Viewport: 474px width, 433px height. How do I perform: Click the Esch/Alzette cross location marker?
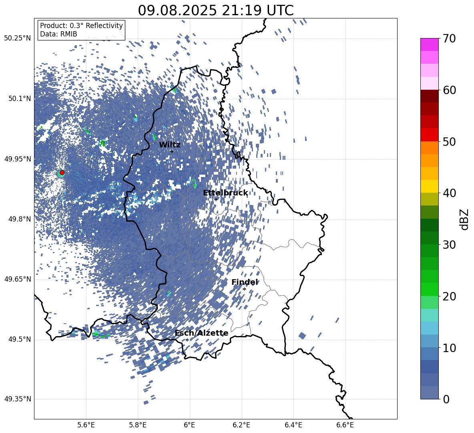pyautogui.click(x=187, y=340)
